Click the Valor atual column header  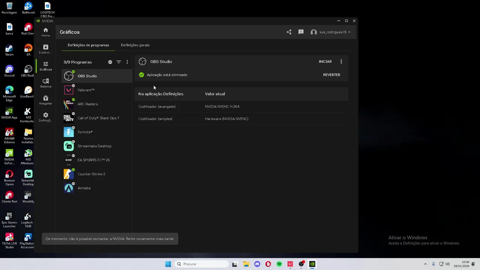(x=215, y=94)
